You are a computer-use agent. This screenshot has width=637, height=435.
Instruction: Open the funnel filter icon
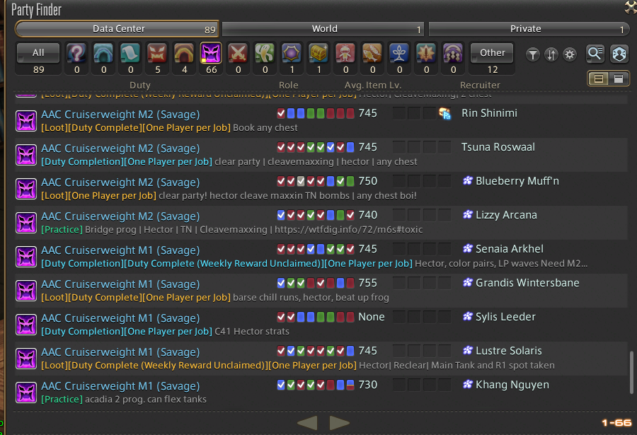point(532,54)
